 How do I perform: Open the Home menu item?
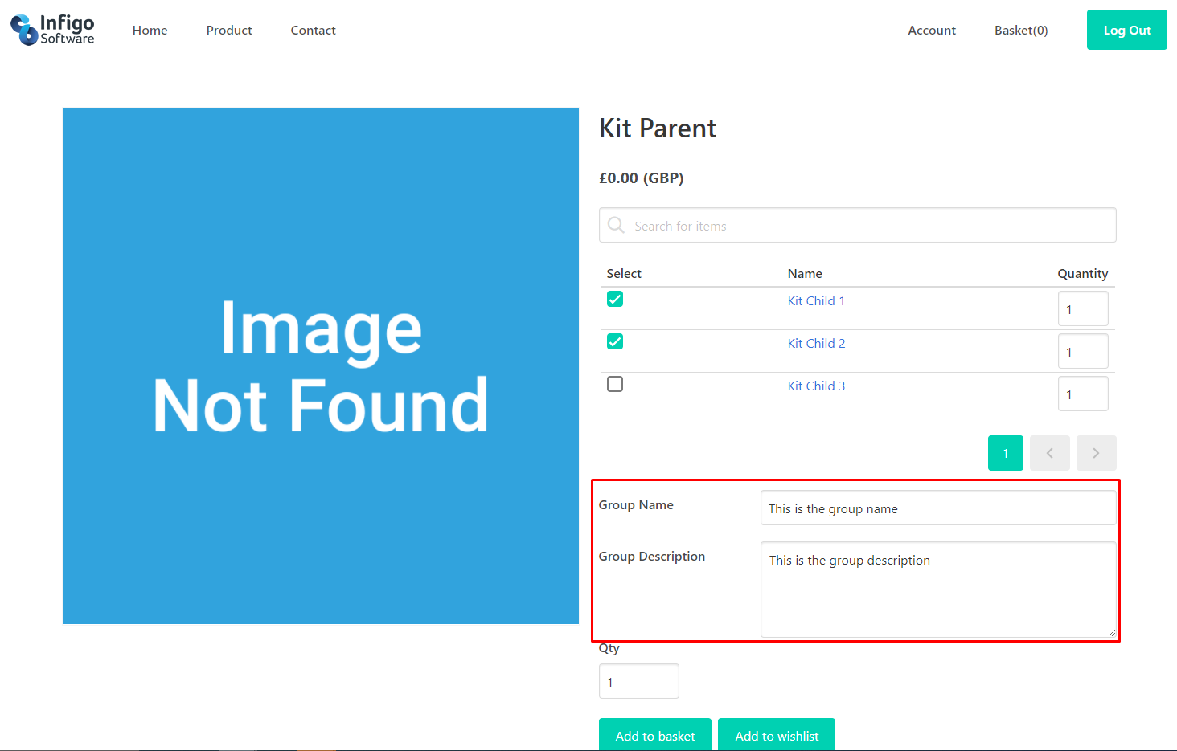(150, 30)
